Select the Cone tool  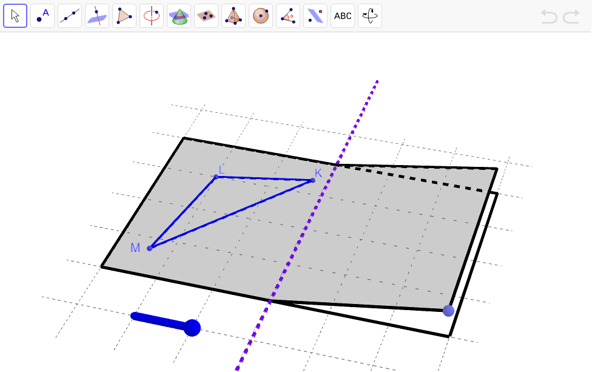click(x=179, y=16)
